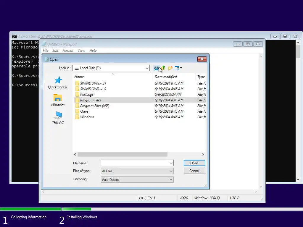This screenshot has width=303, height=227.
Task: Click the Notepad title bar icon
Action: click(x=44, y=44)
